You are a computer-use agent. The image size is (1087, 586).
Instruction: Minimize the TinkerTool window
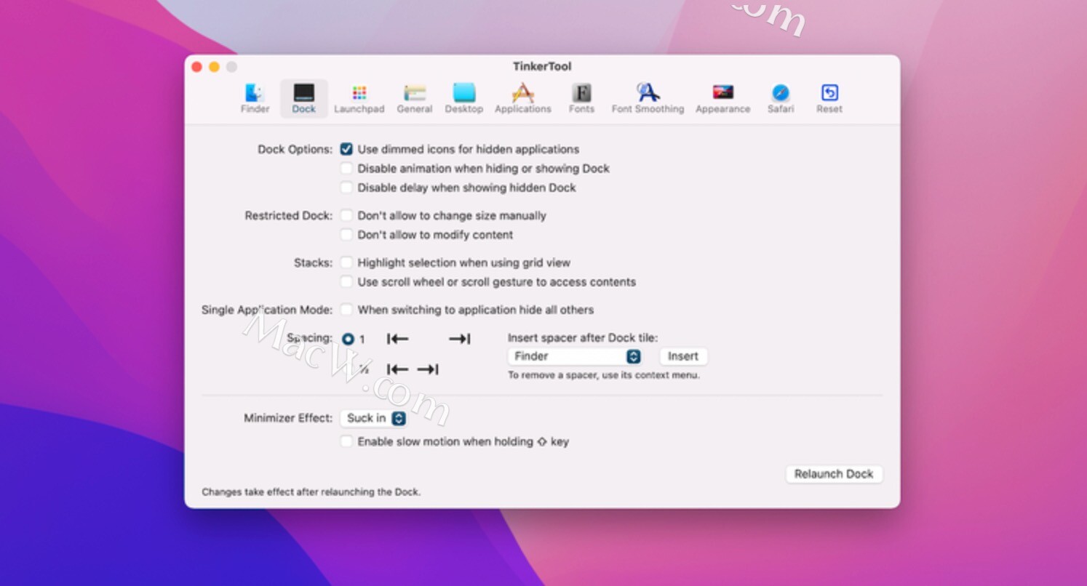click(x=214, y=67)
